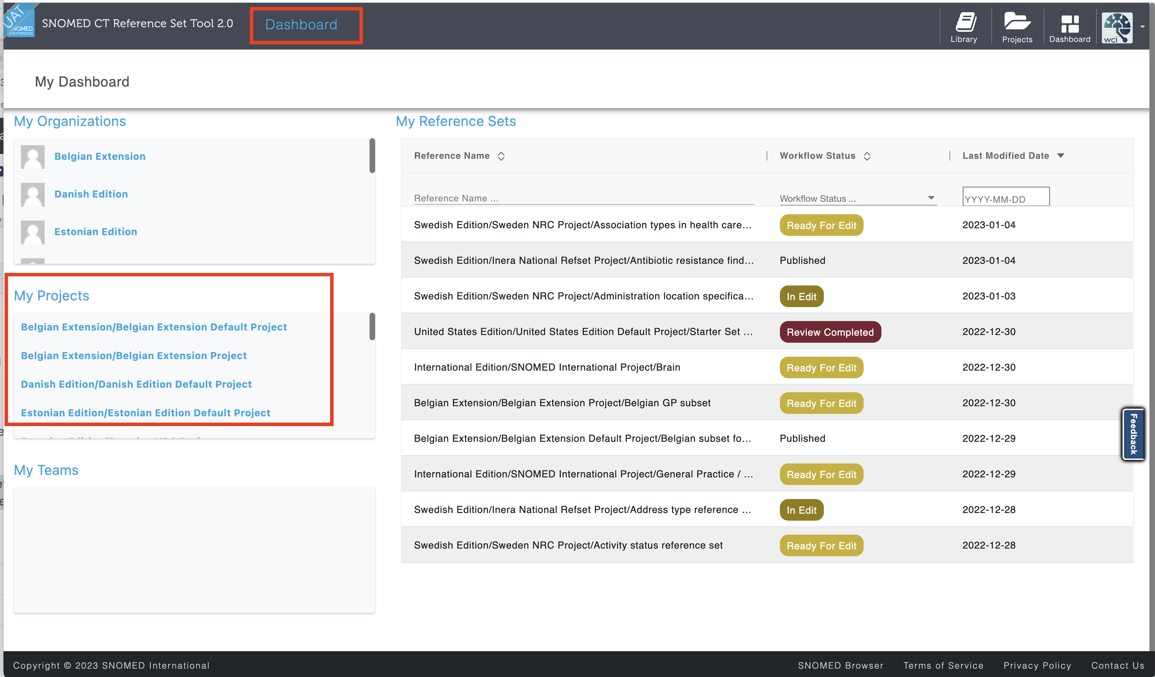Open the Estonian Edition organization

(96, 231)
